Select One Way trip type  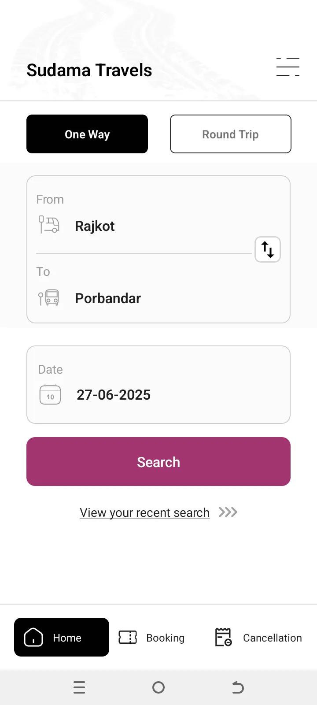coord(87,134)
